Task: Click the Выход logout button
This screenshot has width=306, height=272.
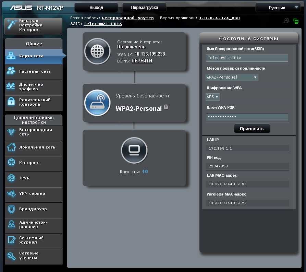Action: click(x=96, y=8)
